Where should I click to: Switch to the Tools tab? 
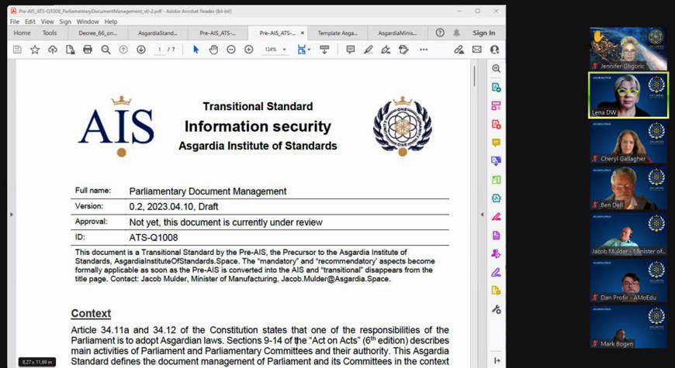coord(49,33)
